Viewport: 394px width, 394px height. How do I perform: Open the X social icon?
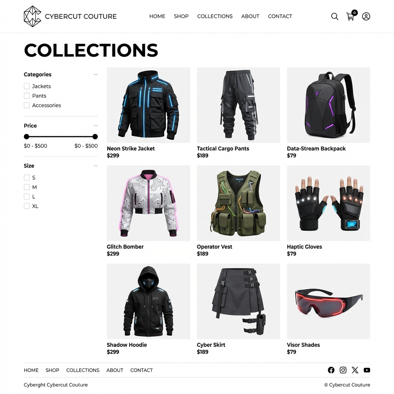[x=355, y=370]
